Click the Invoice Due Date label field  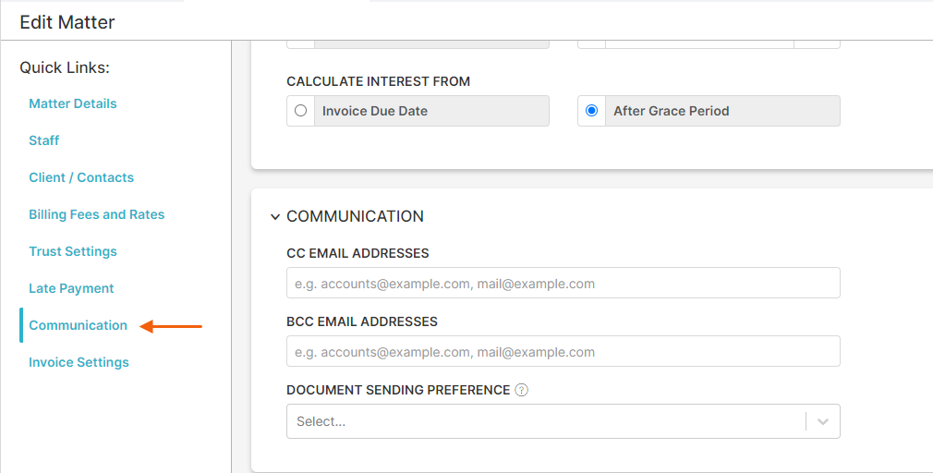[x=431, y=111]
